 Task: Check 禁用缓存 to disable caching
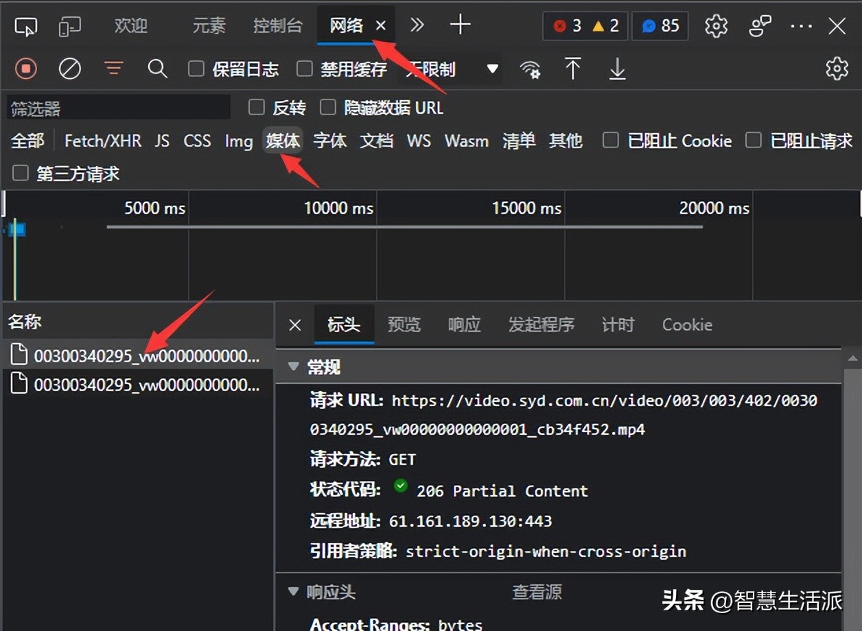[x=304, y=69]
